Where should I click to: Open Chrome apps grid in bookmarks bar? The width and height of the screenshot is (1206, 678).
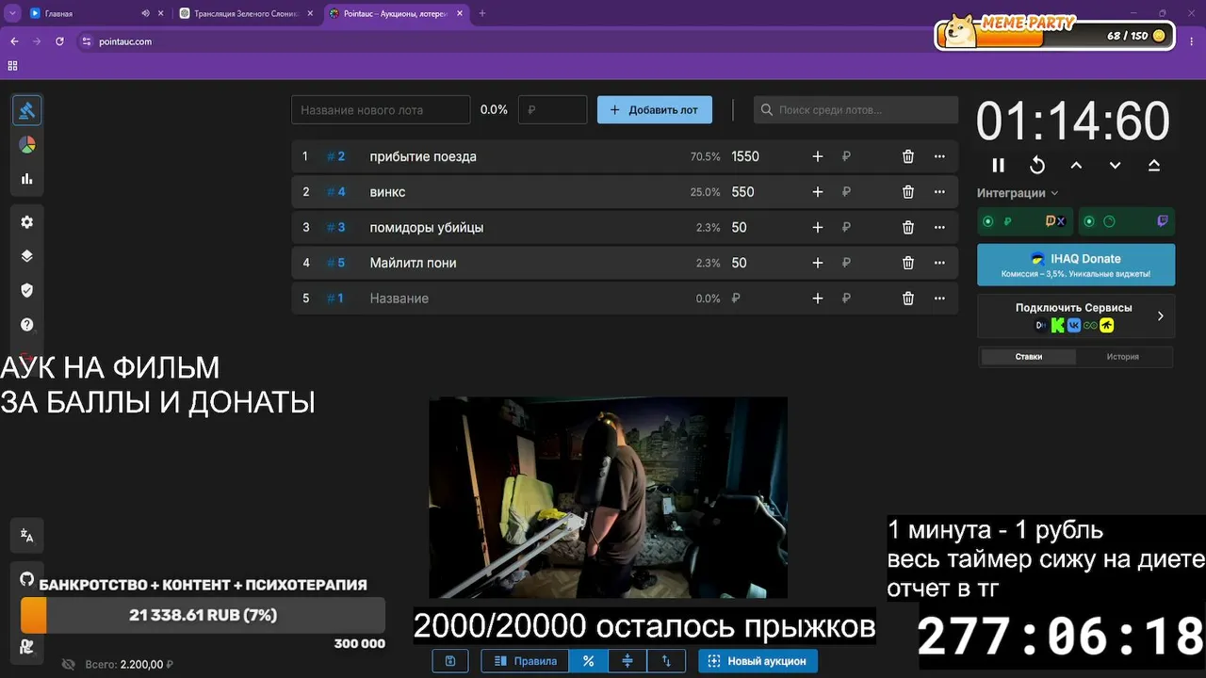13,66
